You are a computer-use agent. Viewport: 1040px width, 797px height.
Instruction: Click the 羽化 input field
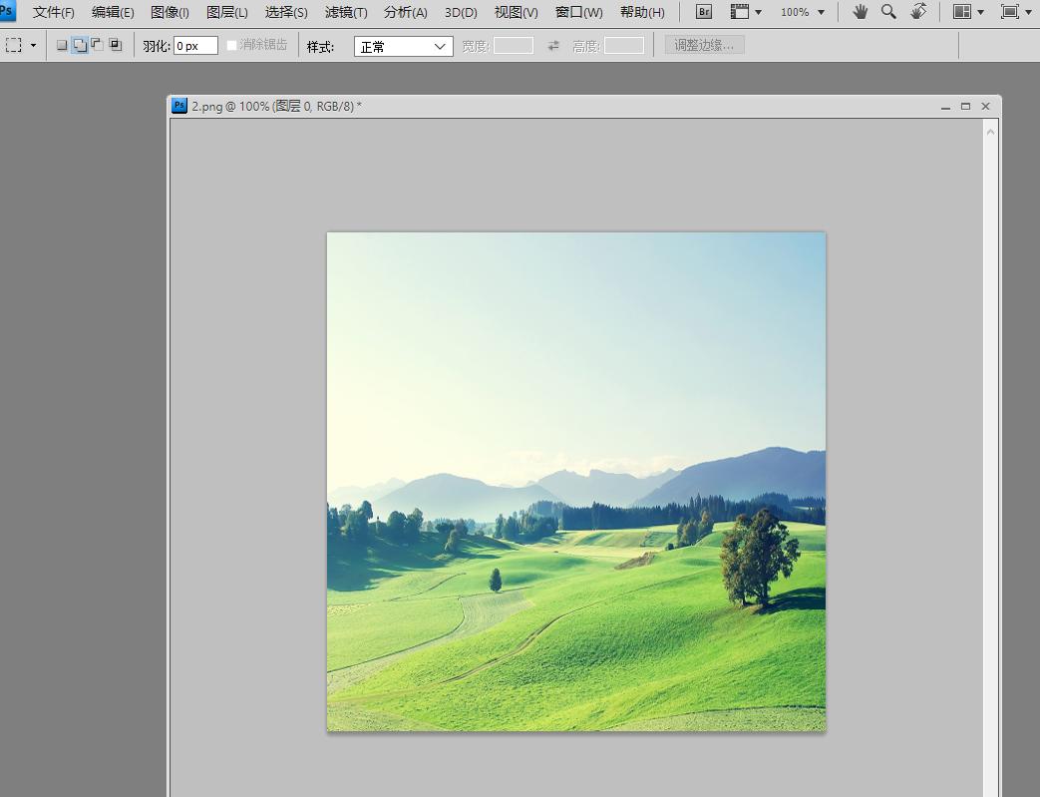pos(195,46)
